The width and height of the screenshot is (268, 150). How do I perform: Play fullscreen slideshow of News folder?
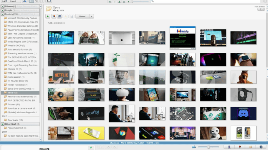[48, 16]
